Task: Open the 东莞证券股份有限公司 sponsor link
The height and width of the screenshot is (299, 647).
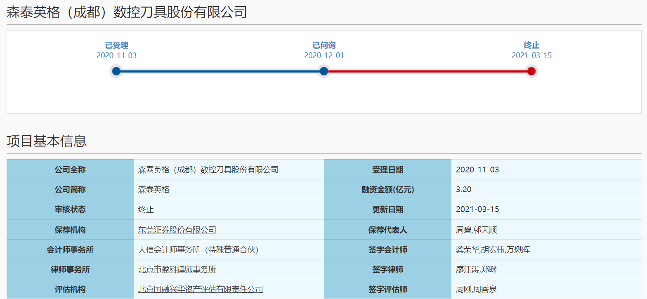Action: pyautogui.click(x=177, y=230)
